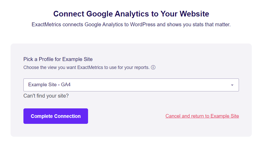
Task: Focus the profile selection field
Action: pyautogui.click(x=131, y=85)
